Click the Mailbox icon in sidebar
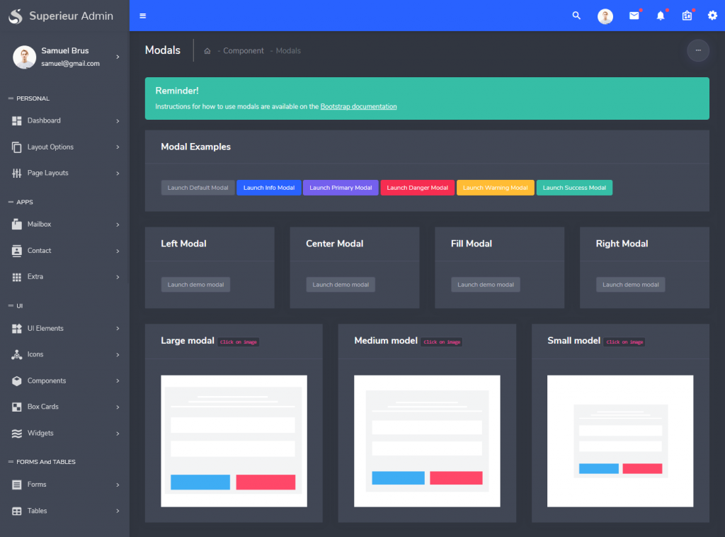The width and height of the screenshot is (725, 537). [17, 225]
